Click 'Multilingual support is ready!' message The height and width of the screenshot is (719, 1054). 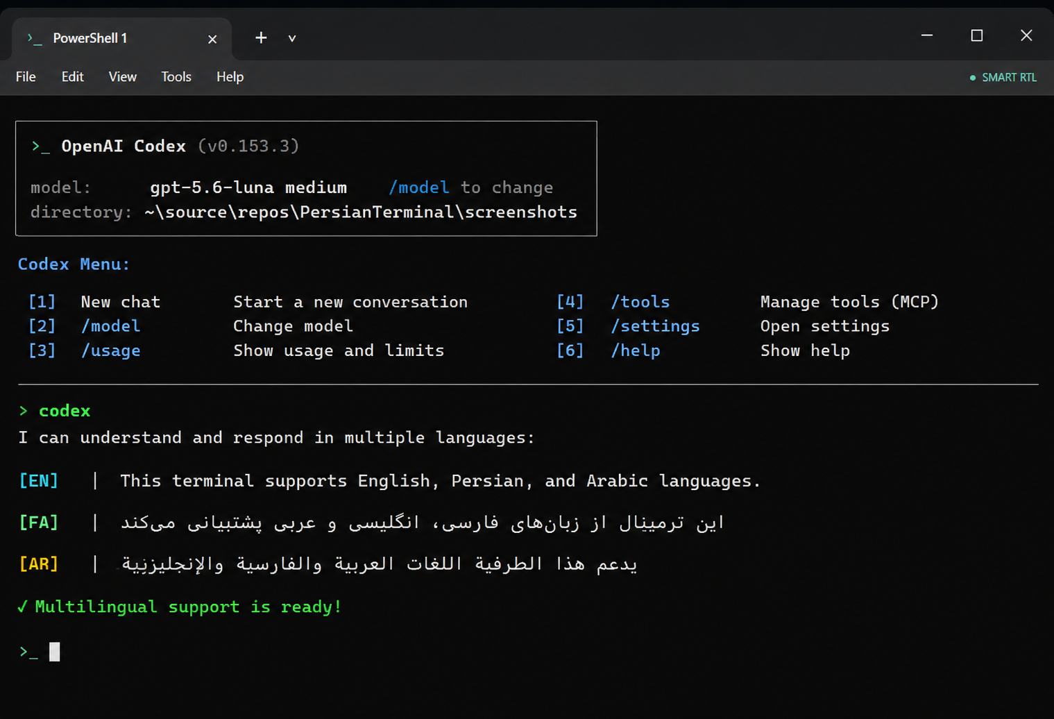click(188, 607)
